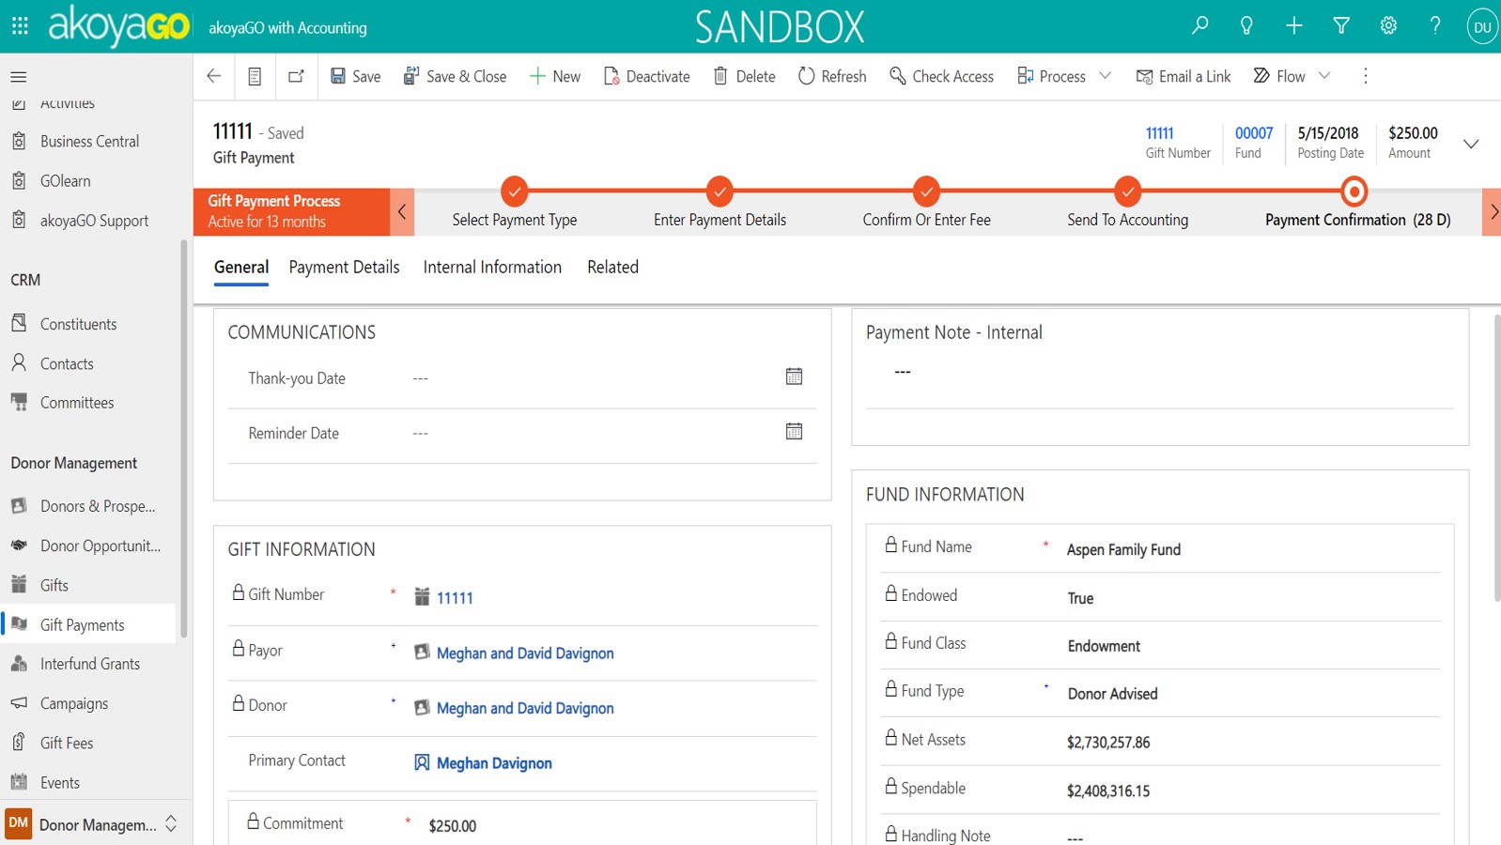Image resolution: width=1501 pixels, height=845 pixels.
Task: Open the settings gear icon
Action: 1388,26
